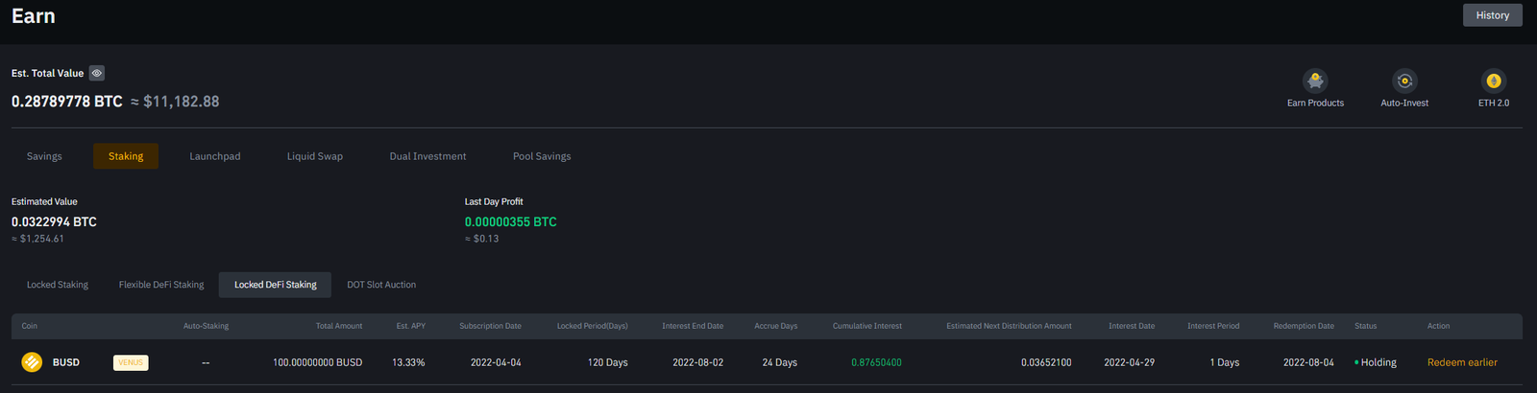This screenshot has width=1537, height=393.
Task: Open the History page
Action: (1492, 15)
